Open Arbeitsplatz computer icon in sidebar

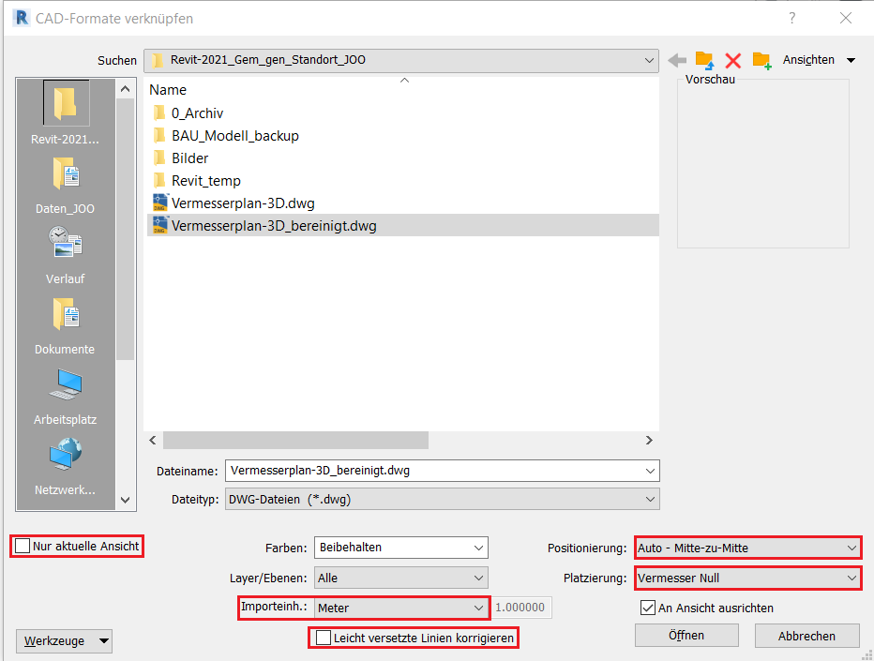pos(66,394)
